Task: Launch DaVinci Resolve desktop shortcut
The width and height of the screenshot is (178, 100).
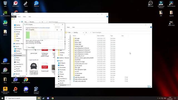Action: pos(171,4)
